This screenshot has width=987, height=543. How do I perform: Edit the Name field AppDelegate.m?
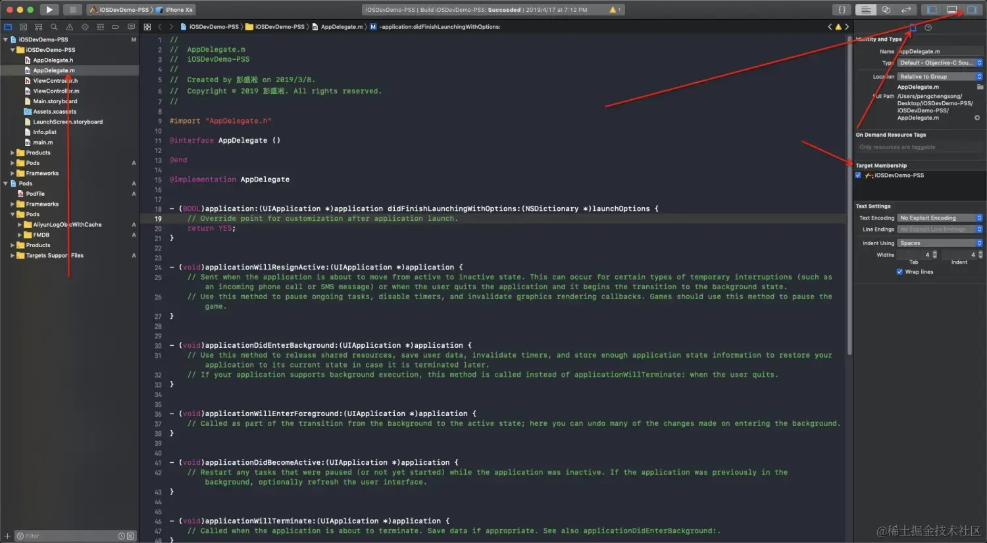click(940, 51)
